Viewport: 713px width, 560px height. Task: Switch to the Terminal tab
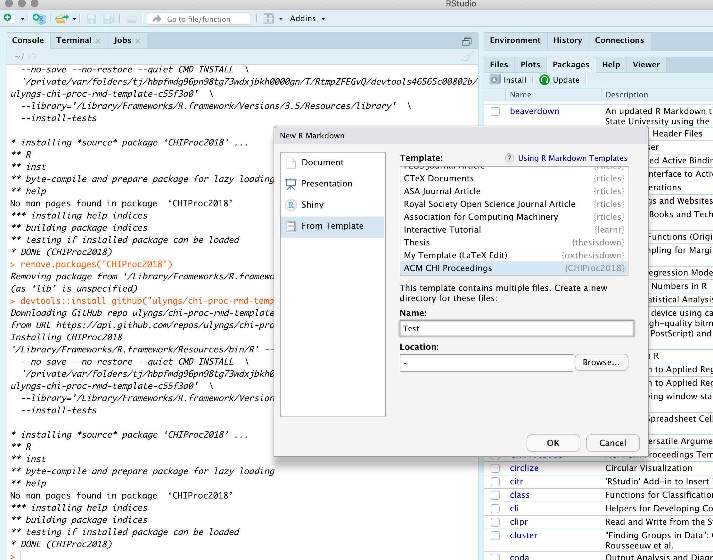74,40
